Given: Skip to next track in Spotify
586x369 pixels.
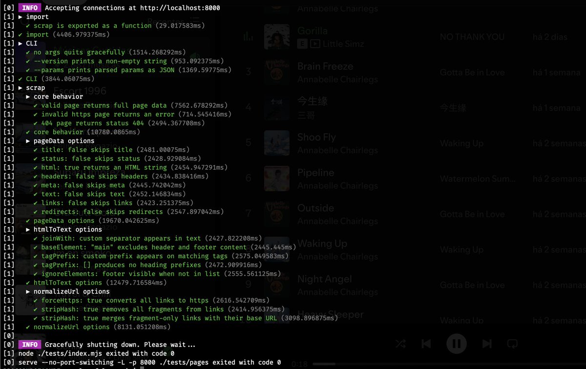Looking at the screenshot, I should pos(486,344).
